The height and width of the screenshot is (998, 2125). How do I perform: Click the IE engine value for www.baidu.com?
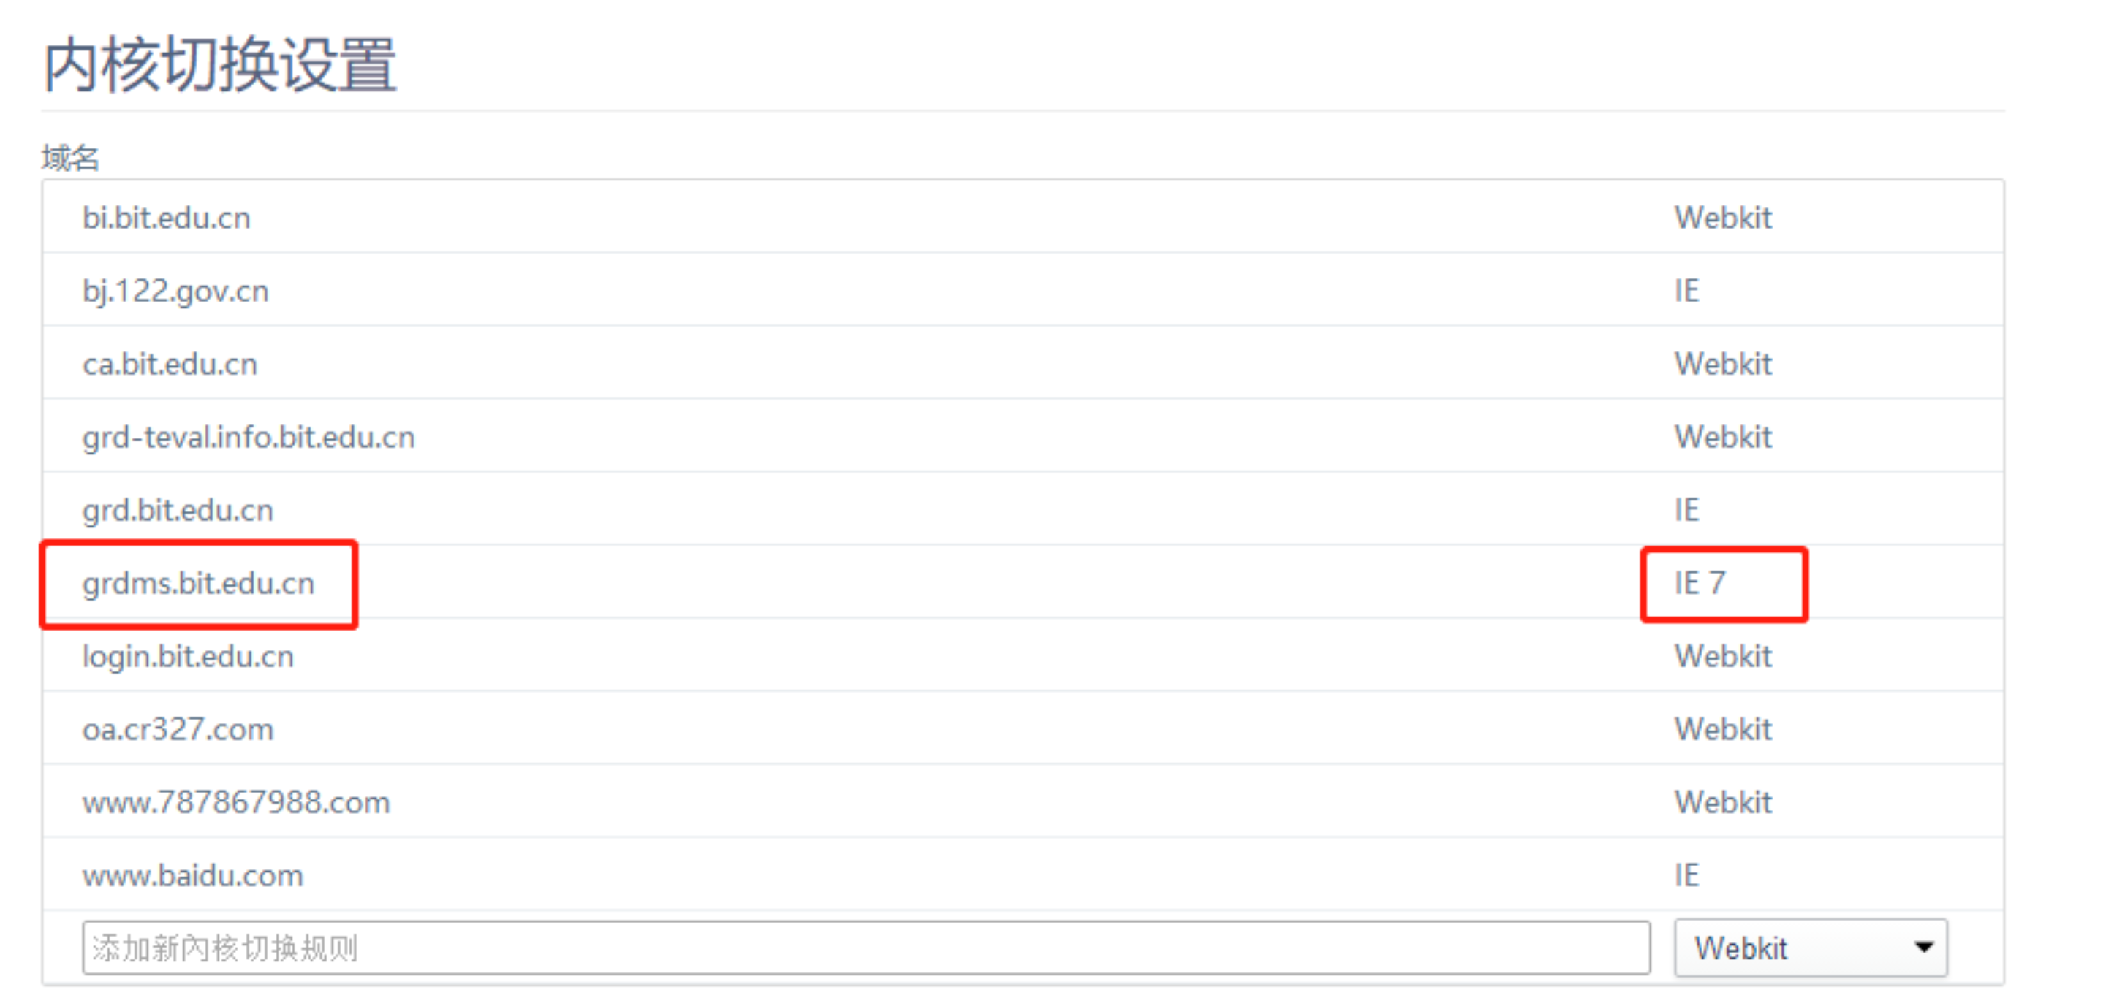1686,875
